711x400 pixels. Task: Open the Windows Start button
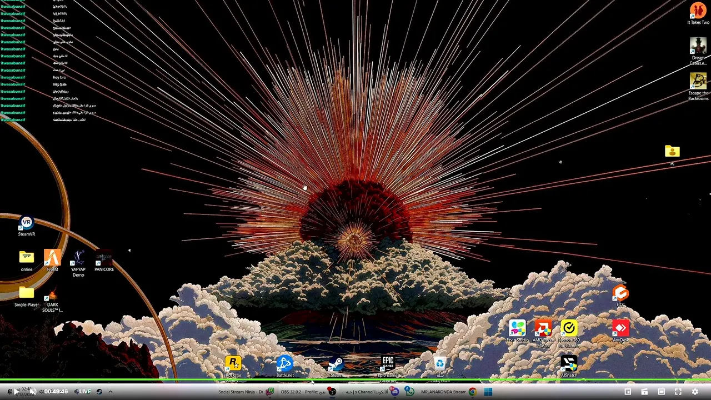[488, 392]
